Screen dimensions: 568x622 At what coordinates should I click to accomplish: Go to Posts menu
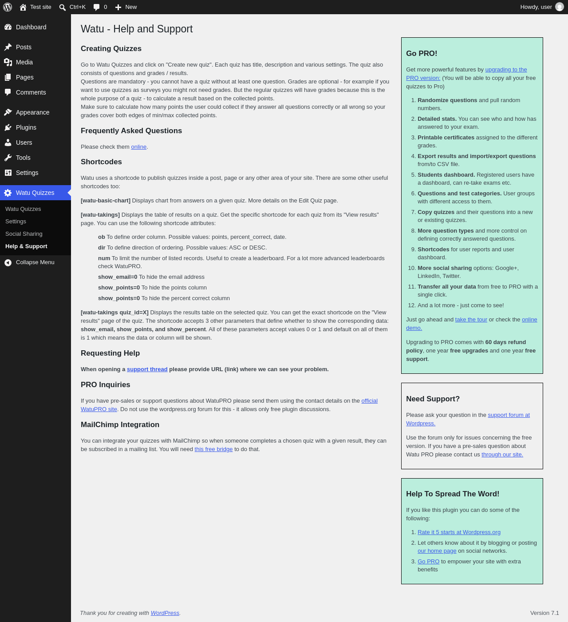(x=35, y=47)
